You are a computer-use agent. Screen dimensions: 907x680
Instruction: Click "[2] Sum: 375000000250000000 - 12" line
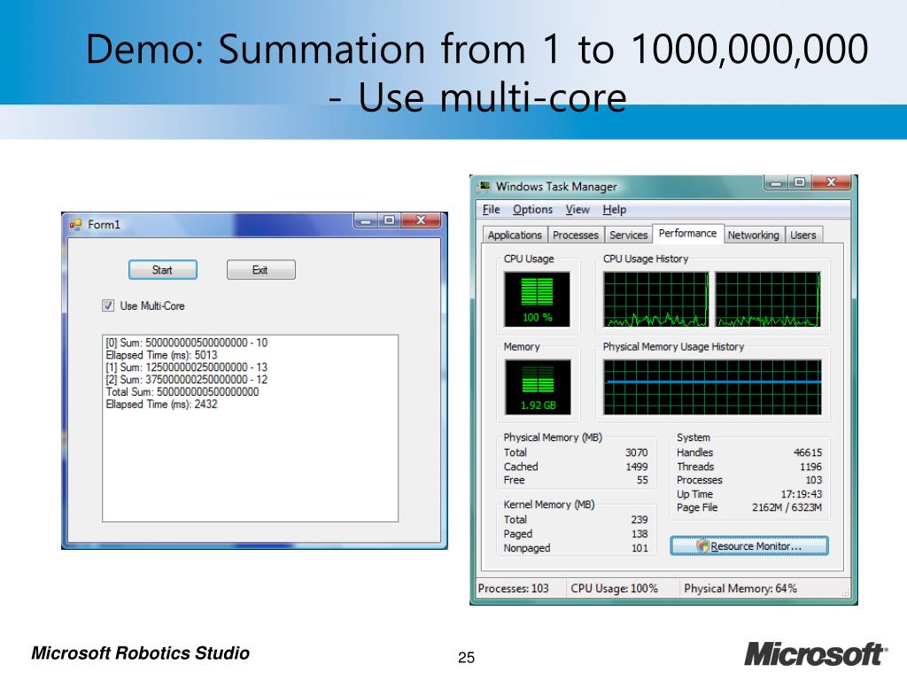coord(186,380)
